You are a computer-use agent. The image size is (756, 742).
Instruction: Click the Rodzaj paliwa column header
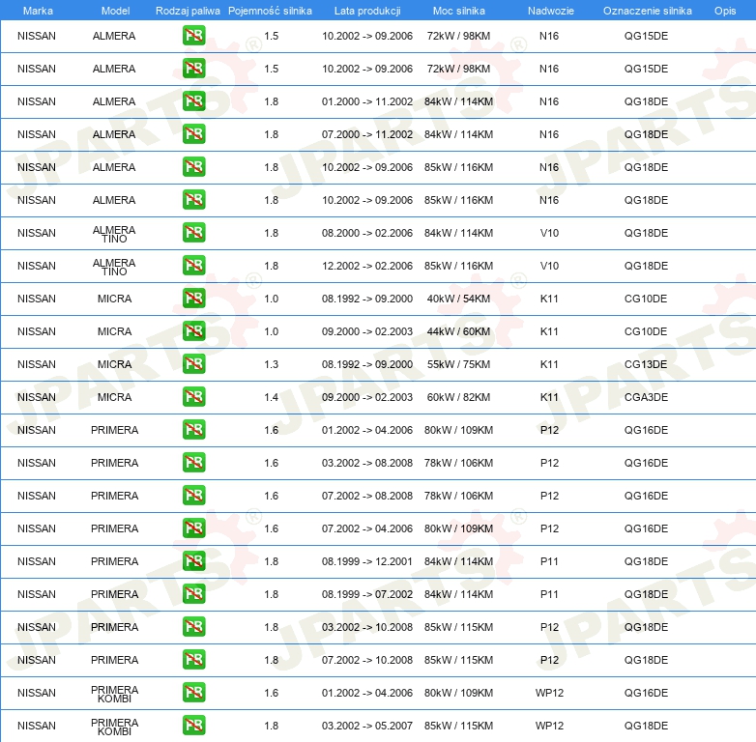[x=188, y=11]
